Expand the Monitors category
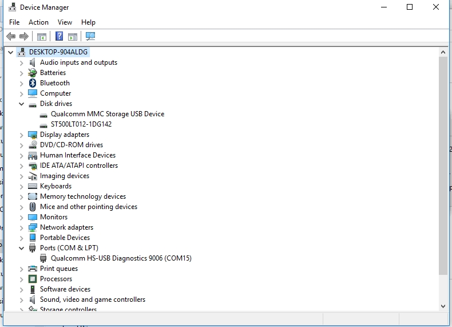The height and width of the screenshot is (327, 452). tap(21, 217)
